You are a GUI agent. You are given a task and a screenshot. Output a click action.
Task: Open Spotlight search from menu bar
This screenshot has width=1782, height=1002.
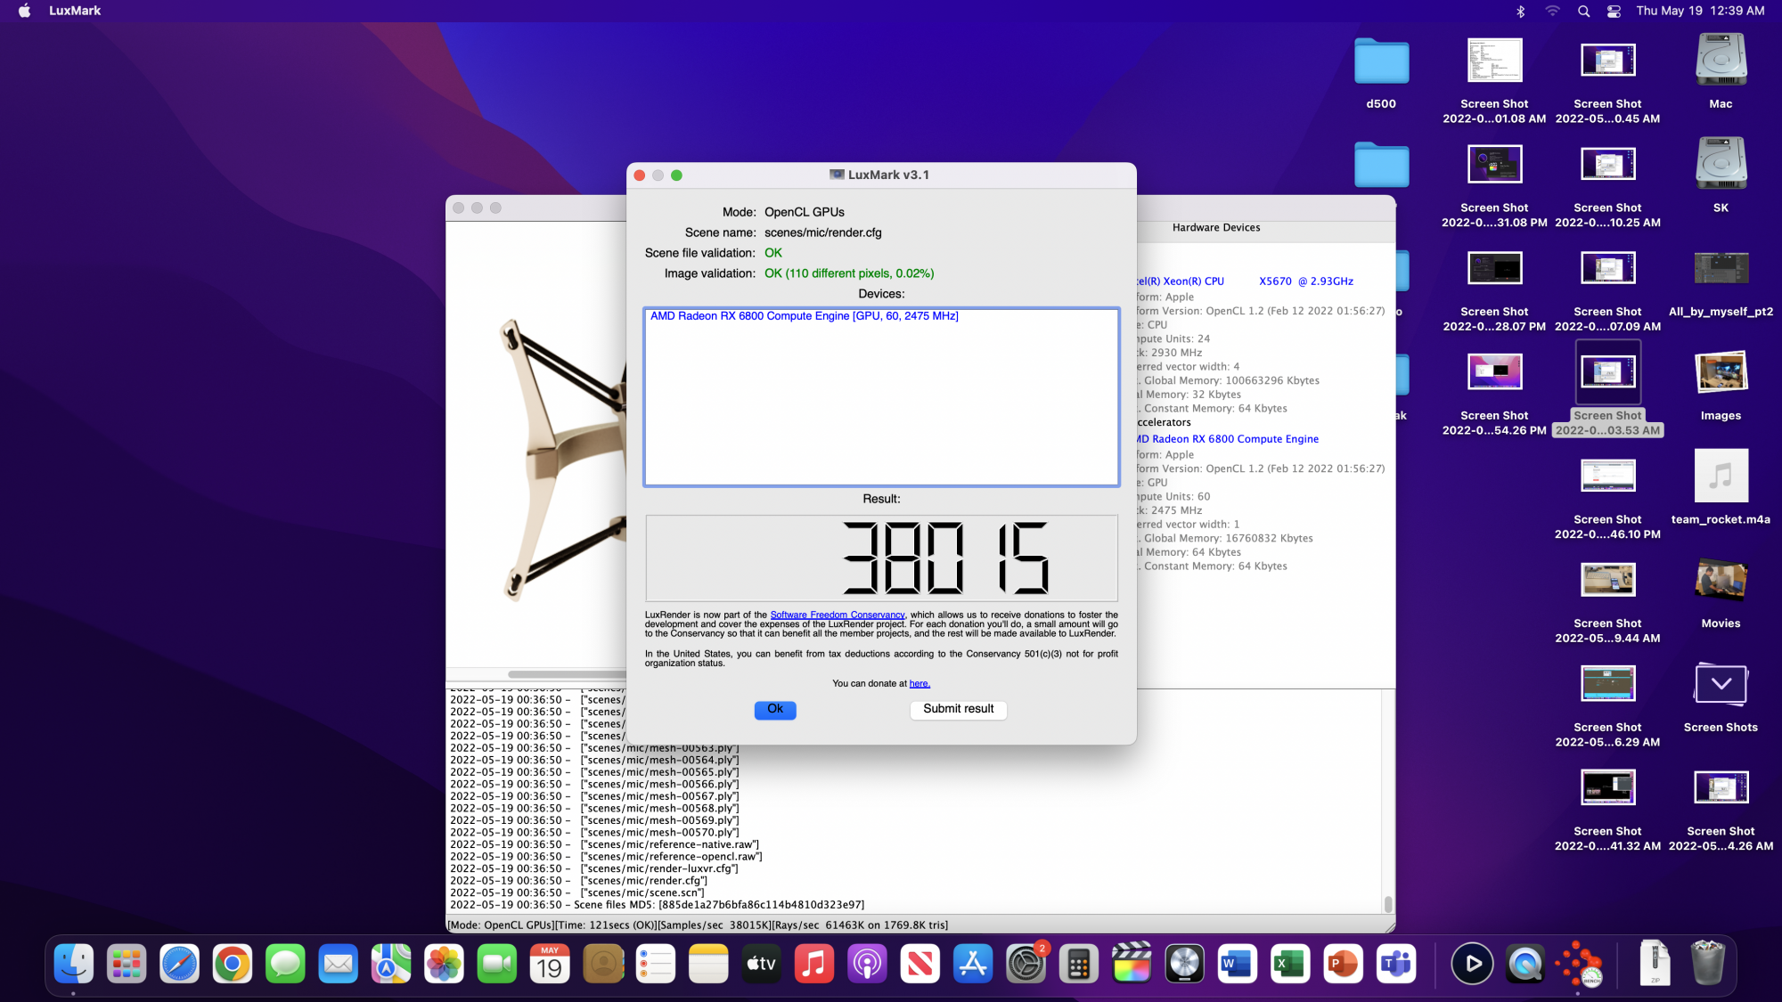1583,11
